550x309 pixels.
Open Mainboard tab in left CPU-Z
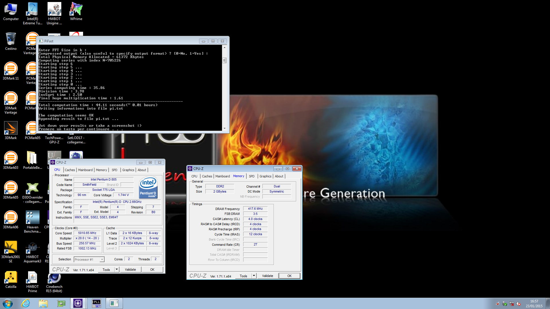[x=85, y=170]
